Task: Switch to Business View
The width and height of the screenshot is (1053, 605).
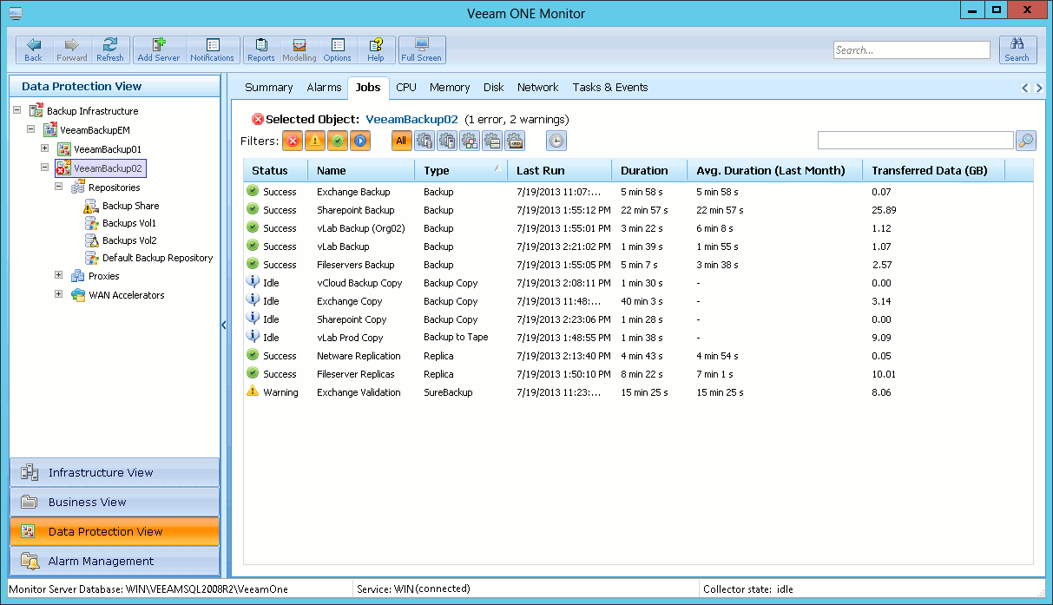Action: pos(115,503)
